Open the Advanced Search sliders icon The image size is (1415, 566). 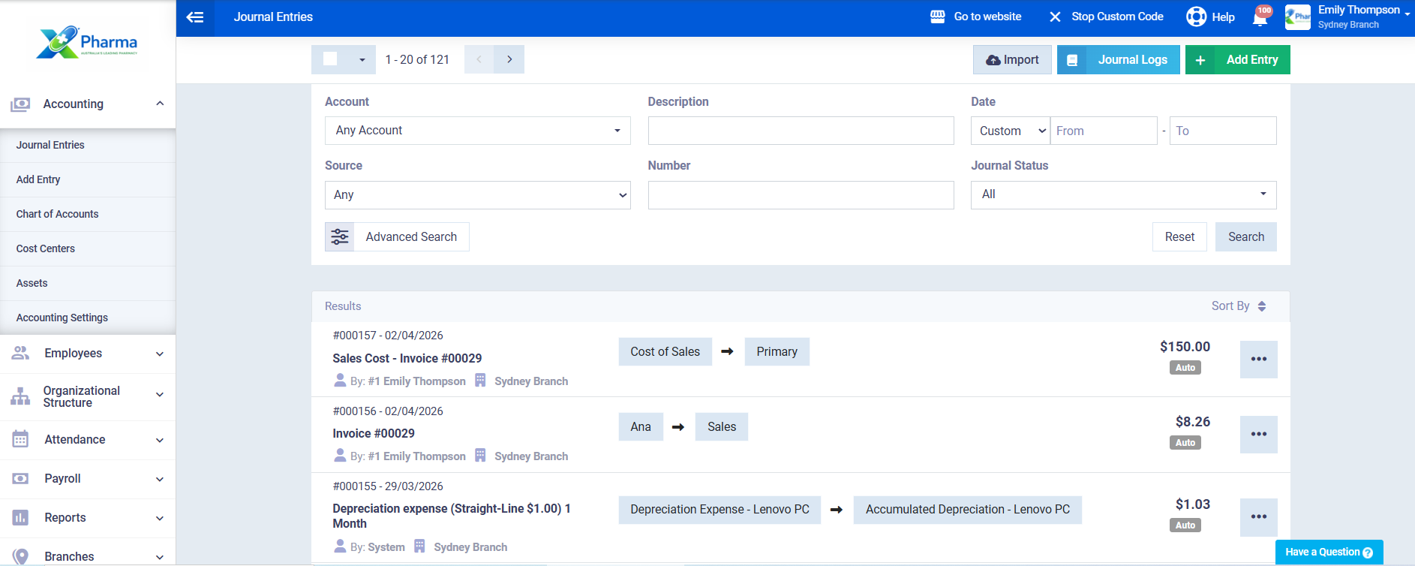pyautogui.click(x=340, y=236)
